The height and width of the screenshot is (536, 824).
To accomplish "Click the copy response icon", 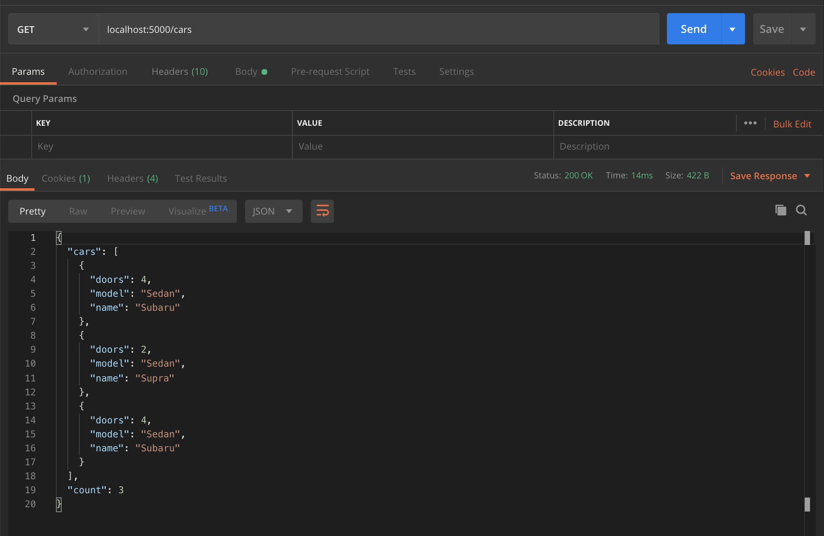I will pyautogui.click(x=781, y=211).
